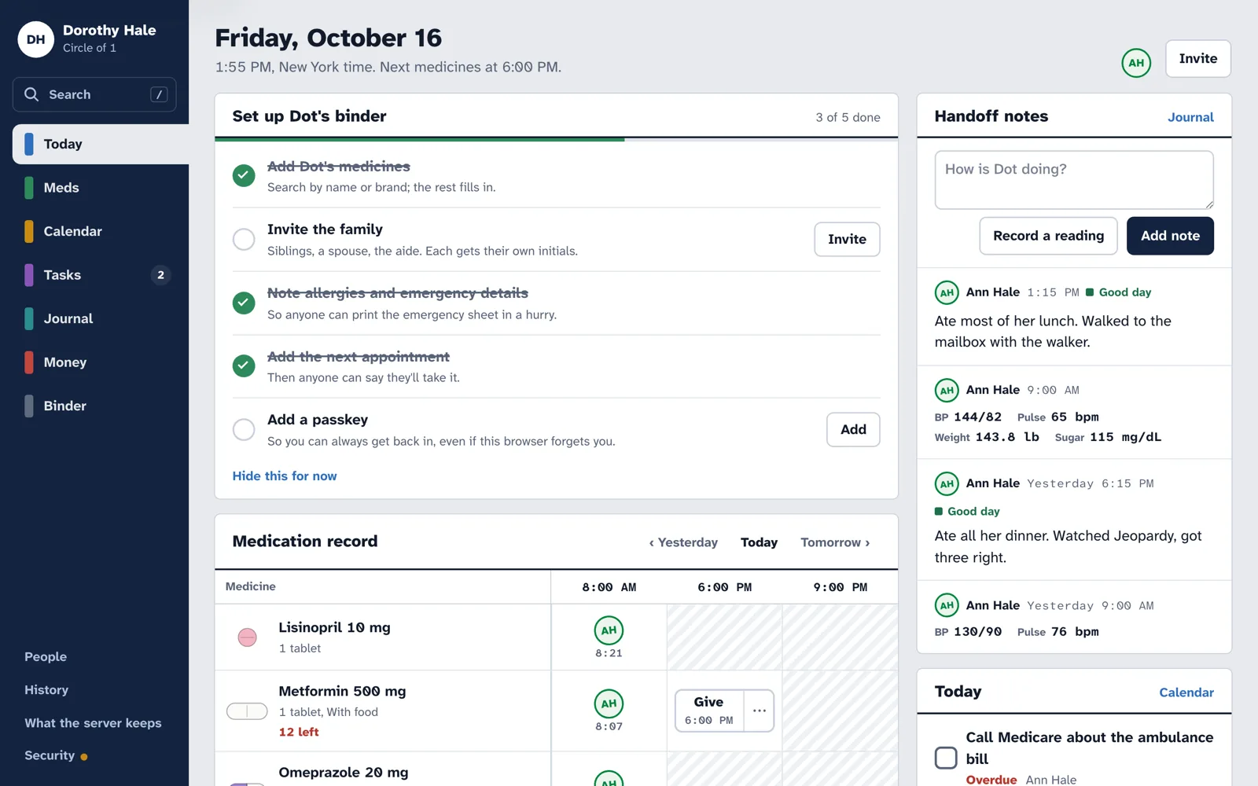Check off the Call Medicare ambulance bill task
This screenshot has width=1258, height=786.
click(x=946, y=758)
